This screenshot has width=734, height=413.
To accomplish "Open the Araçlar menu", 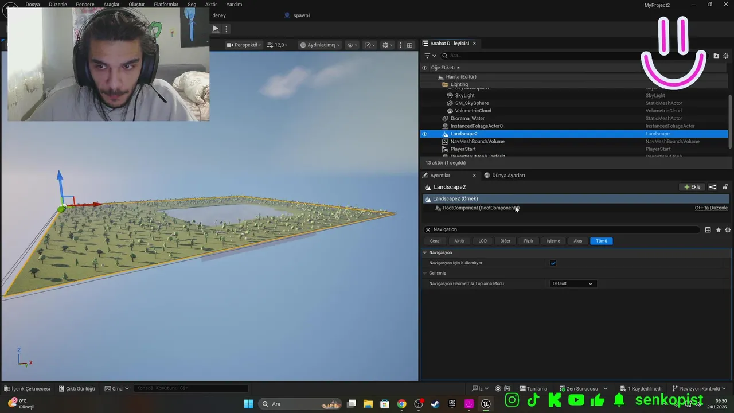I will point(111,5).
